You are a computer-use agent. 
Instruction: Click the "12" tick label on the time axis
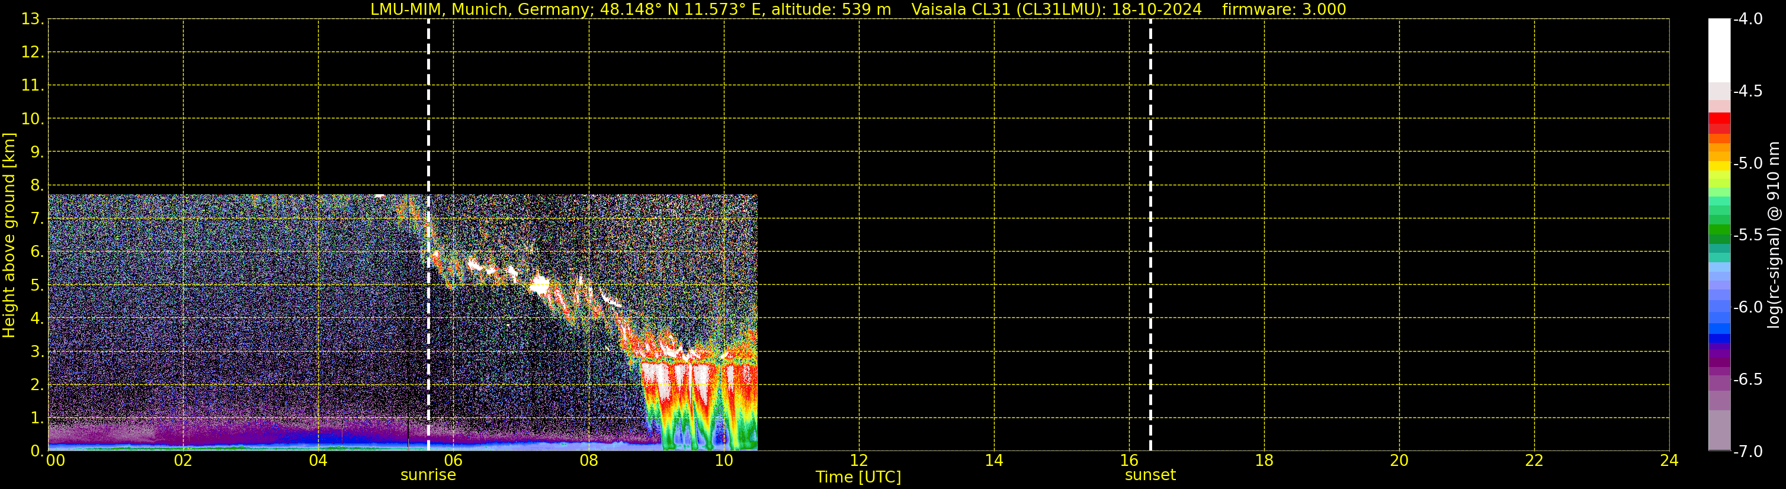pos(858,461)
